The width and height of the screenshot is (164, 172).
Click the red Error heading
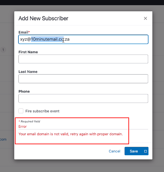click(23, 126)
